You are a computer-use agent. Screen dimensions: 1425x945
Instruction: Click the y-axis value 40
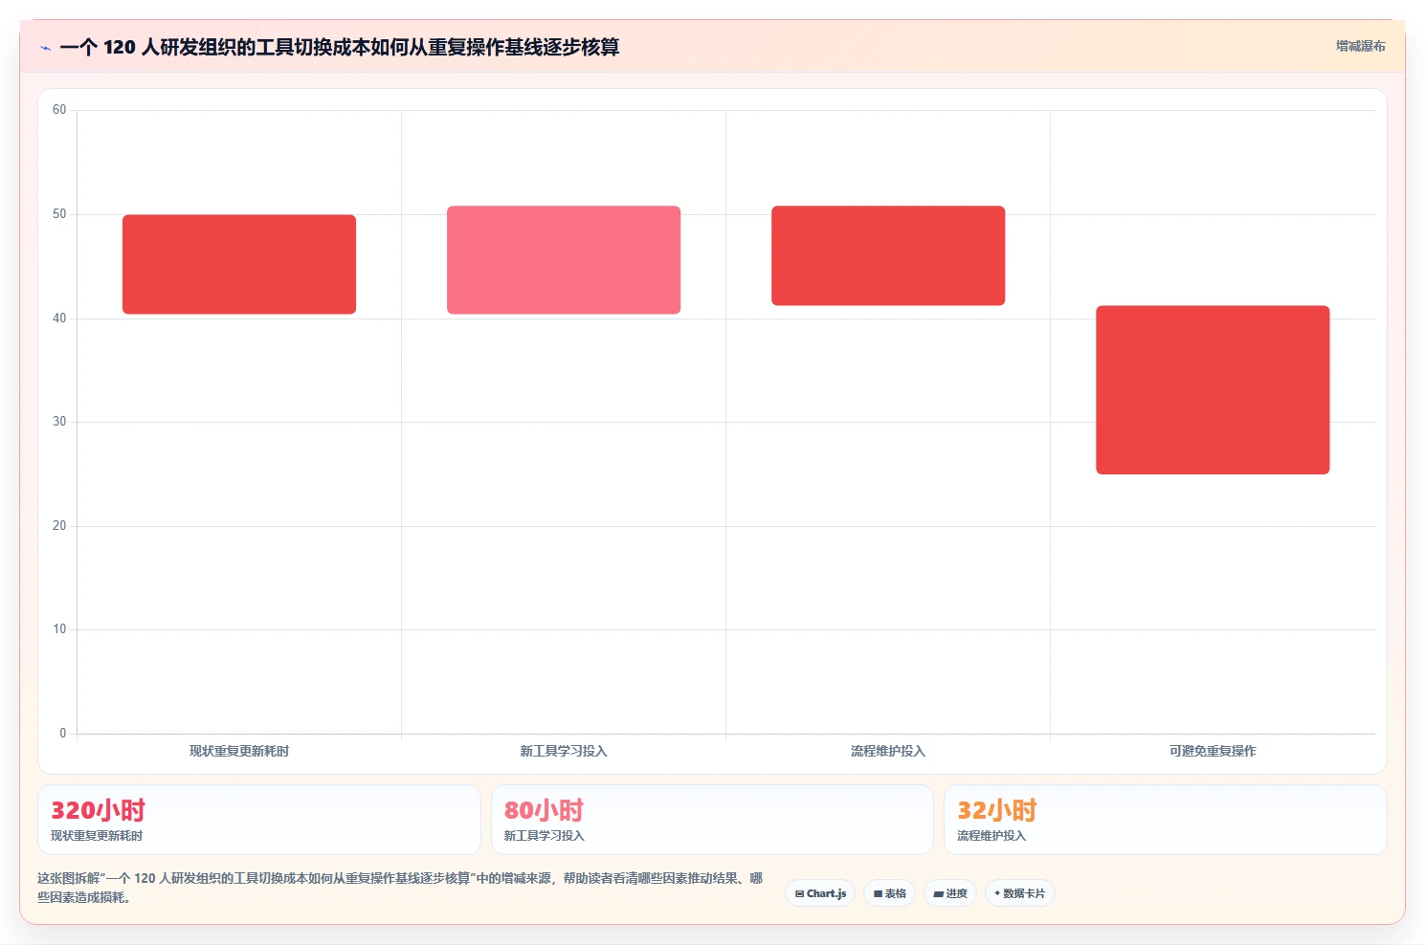(x=59, y=319)
